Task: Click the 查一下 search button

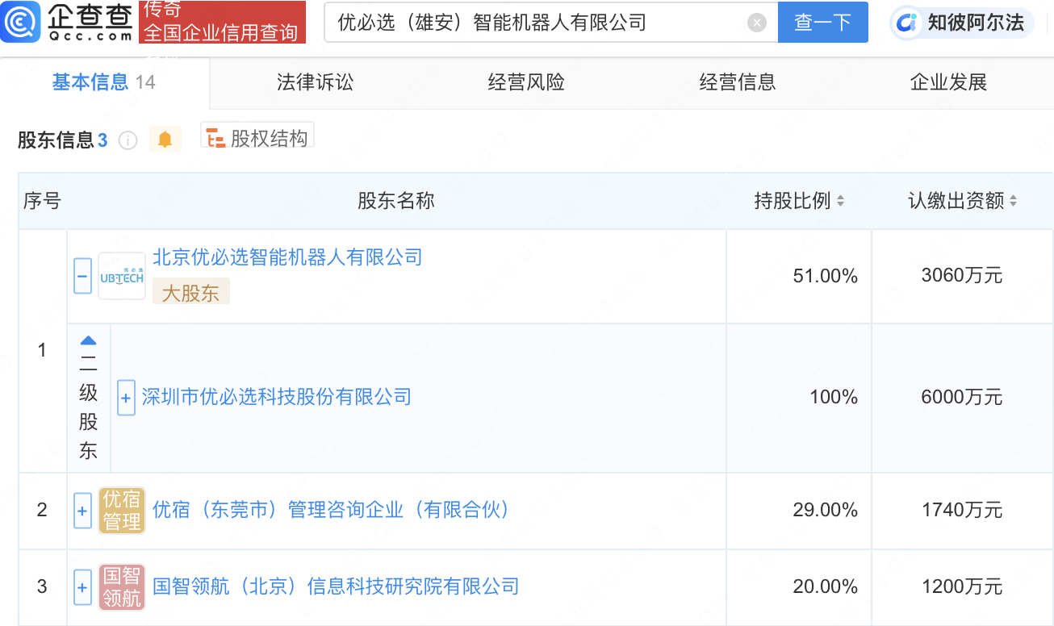Action: [823, 23]
